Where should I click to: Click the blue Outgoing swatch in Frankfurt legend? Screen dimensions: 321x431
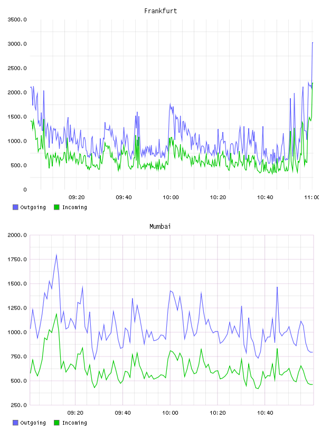[15, 207]
